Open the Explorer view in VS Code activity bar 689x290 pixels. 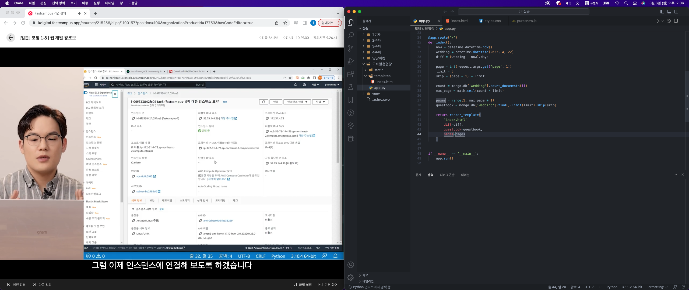coord(350,23)
